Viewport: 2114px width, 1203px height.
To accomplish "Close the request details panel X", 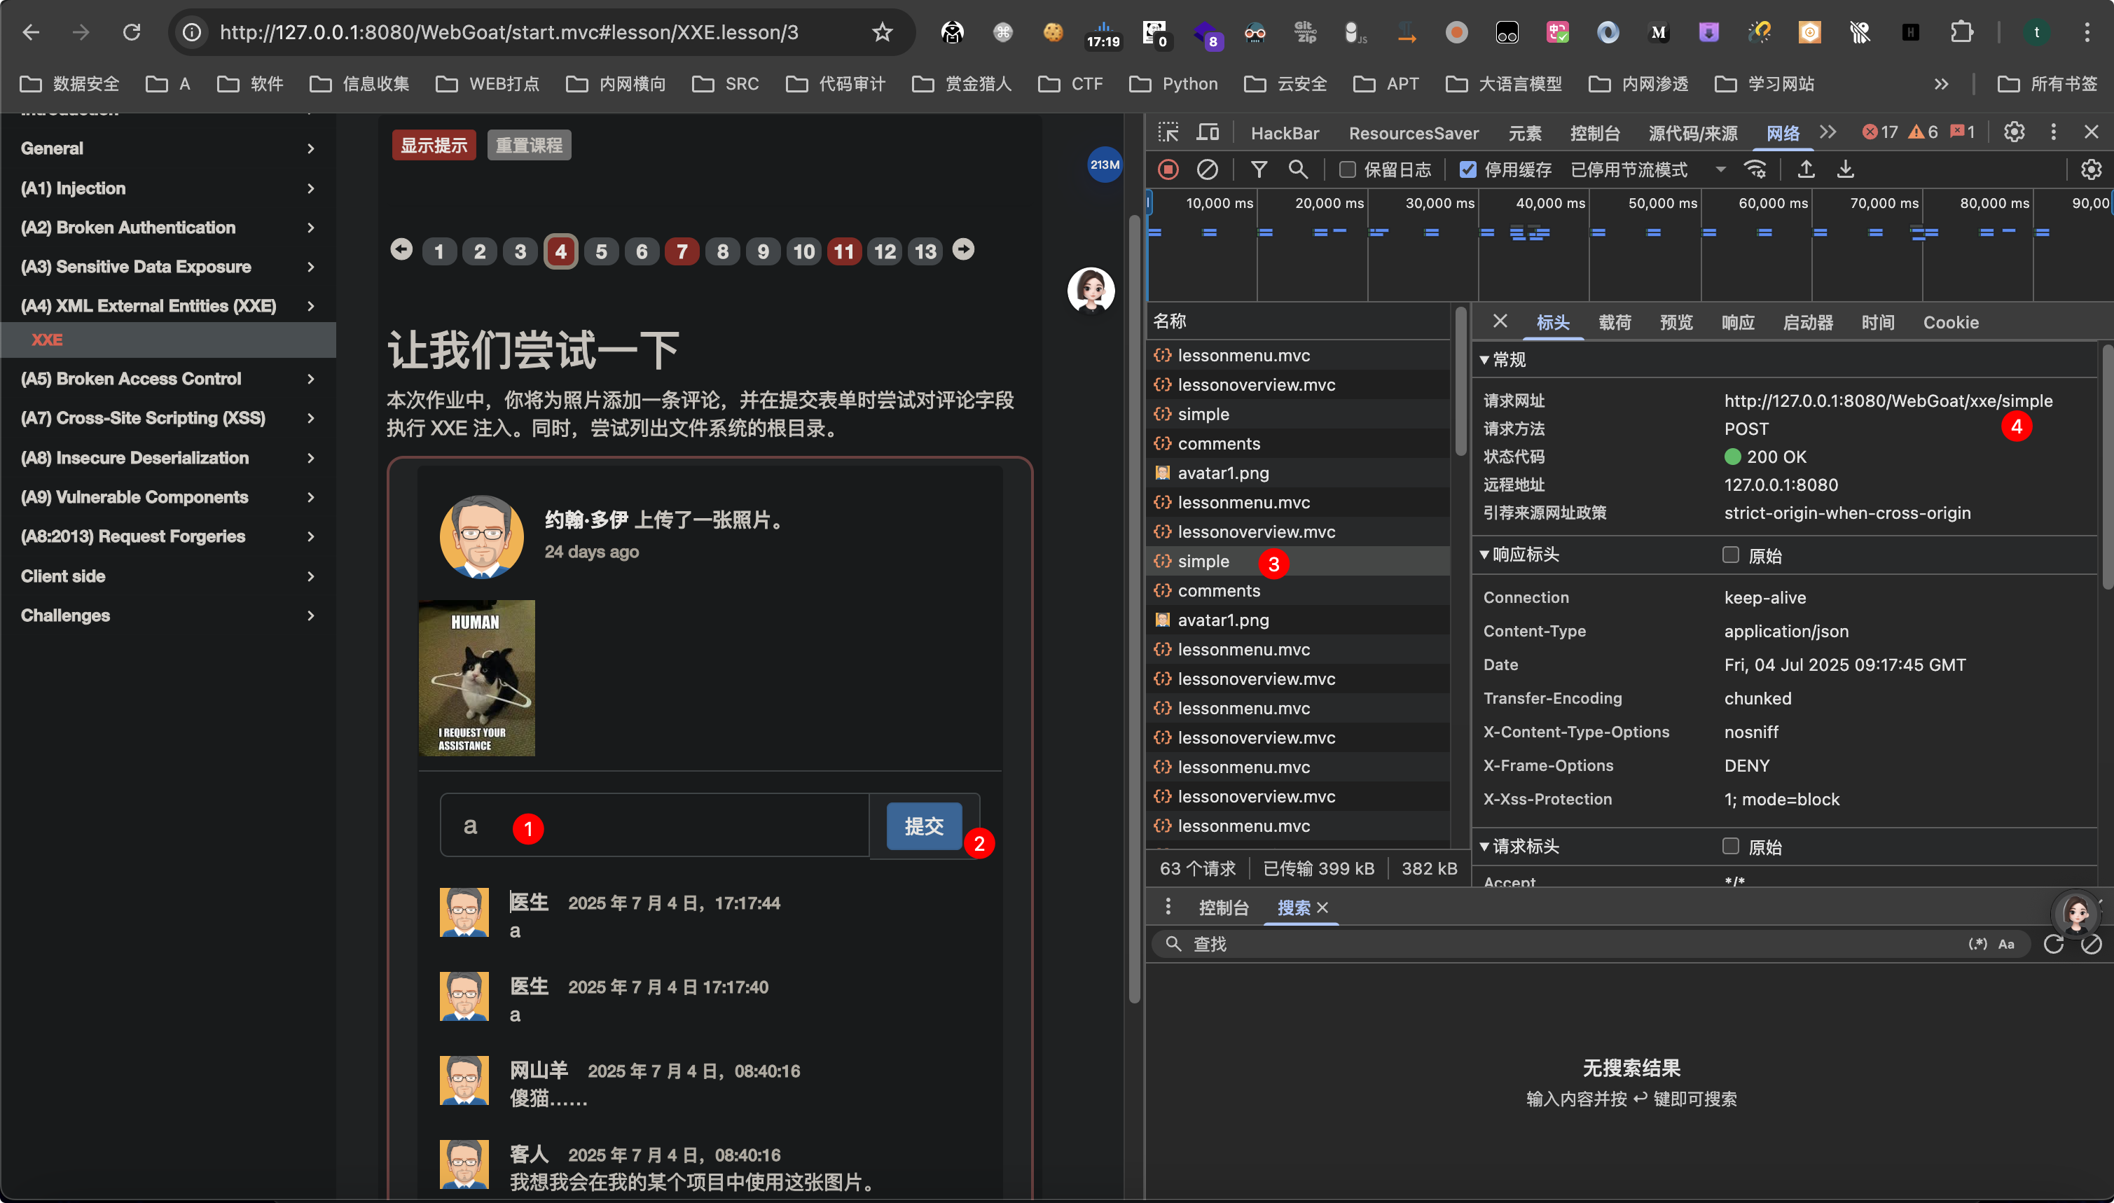I will (1501, 321).
